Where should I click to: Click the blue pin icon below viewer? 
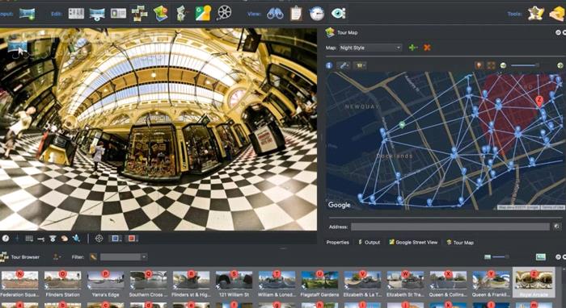click(x=76, y=238)
